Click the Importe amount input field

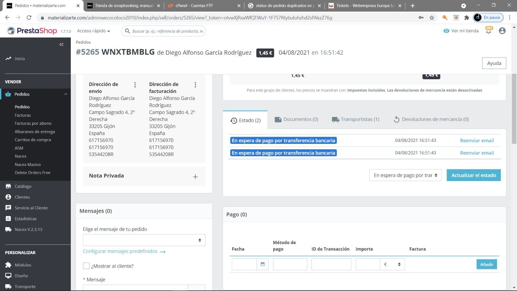(x=368, y=264)
